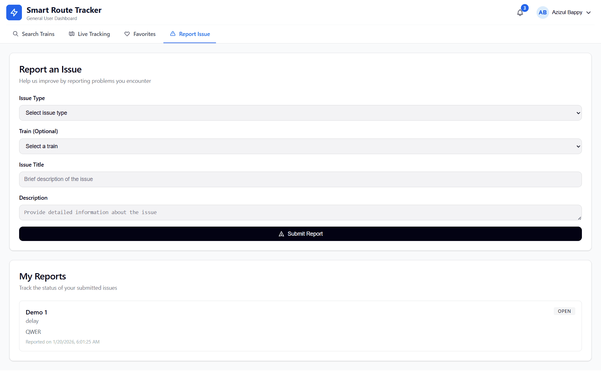This screenshot has height=371, width=601.
Task: Click the Smart Route Tracker title text
Action: click(x=64, y=10)
